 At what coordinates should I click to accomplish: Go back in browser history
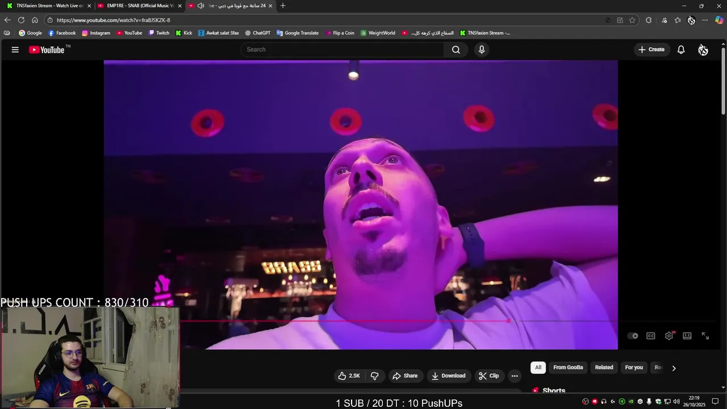(7, 20)
